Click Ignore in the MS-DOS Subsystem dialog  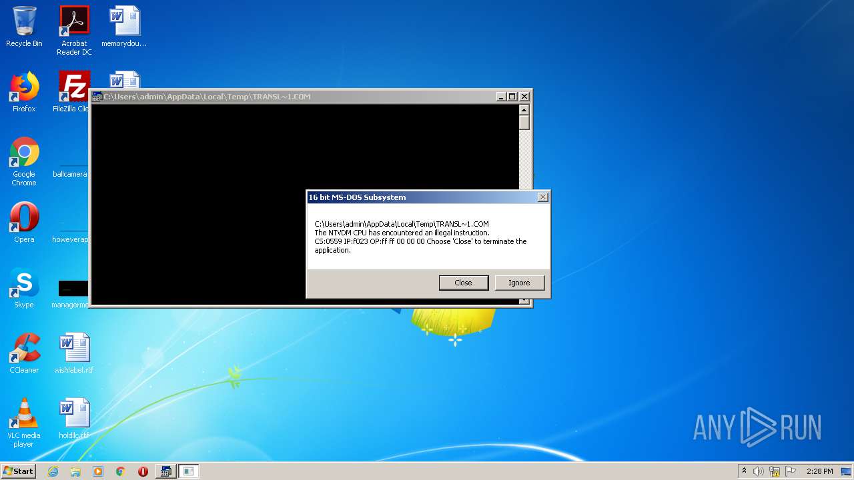(x=519, y=283)
